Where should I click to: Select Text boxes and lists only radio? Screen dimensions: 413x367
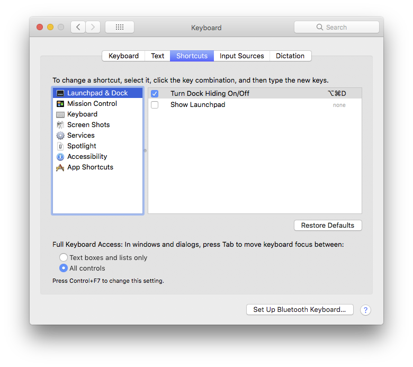pyautogui.click(x=63, y=257)
